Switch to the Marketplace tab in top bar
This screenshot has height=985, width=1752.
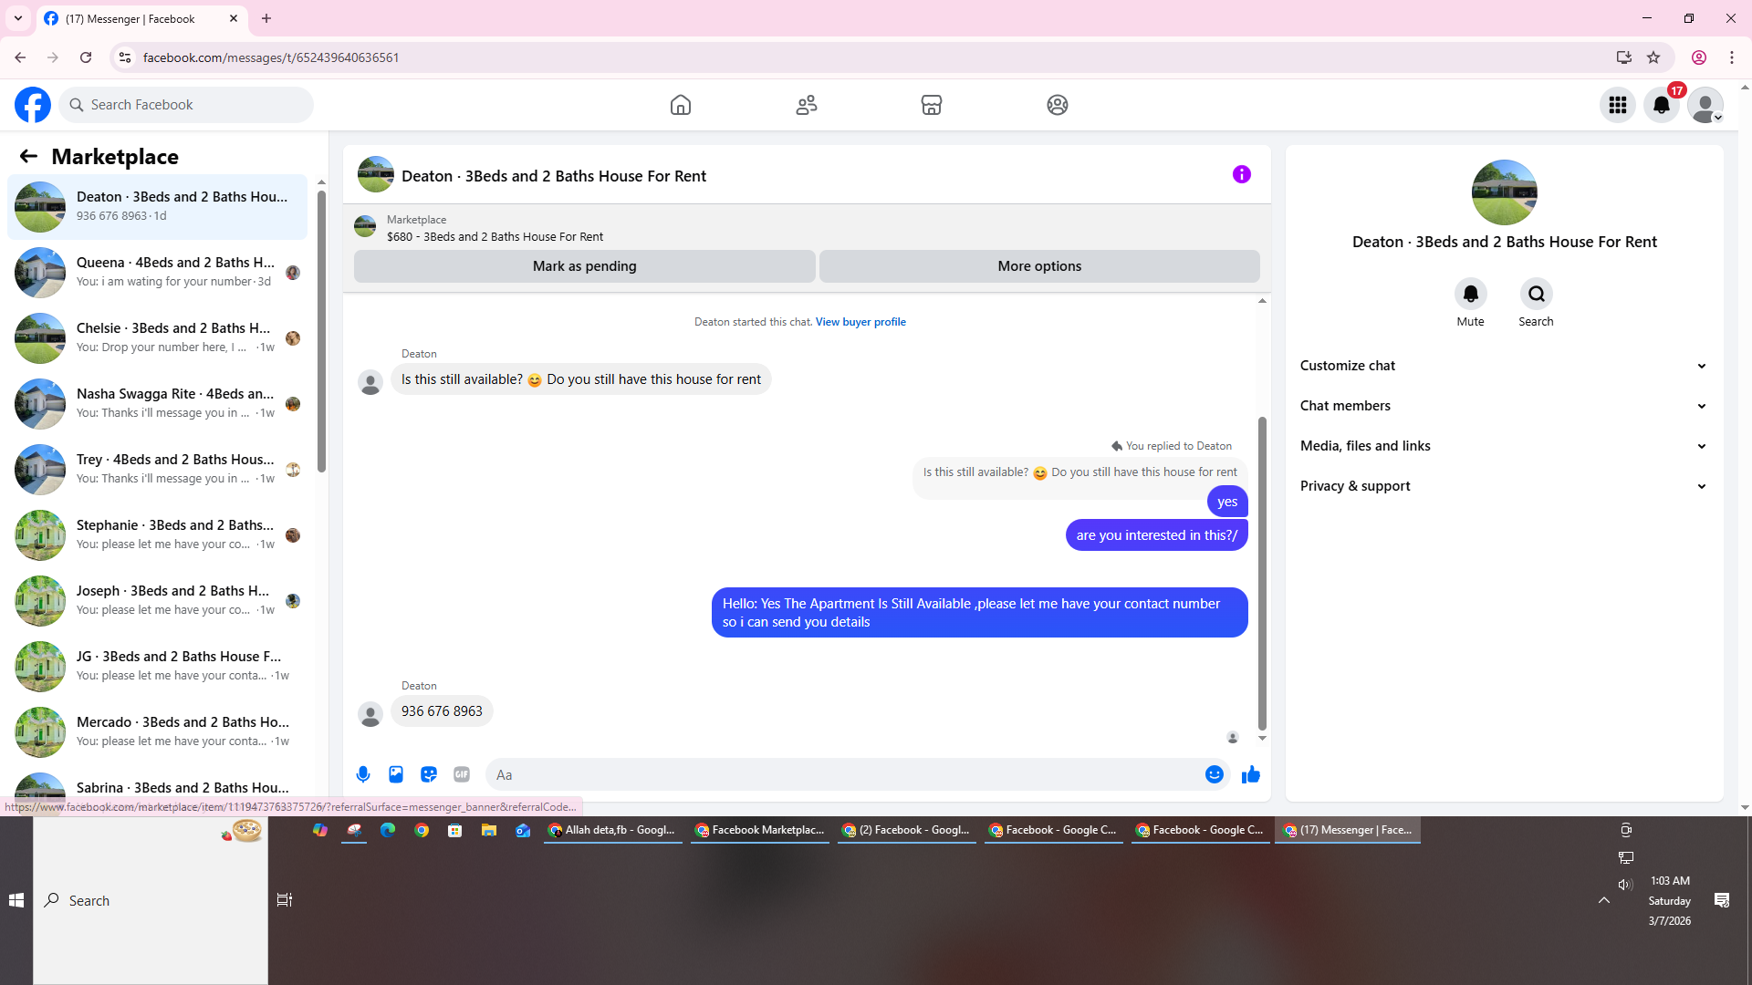(x=931, y=105)
